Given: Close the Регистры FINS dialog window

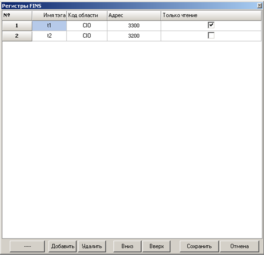Looking at the screenshot, I should (x=259, y=5).
